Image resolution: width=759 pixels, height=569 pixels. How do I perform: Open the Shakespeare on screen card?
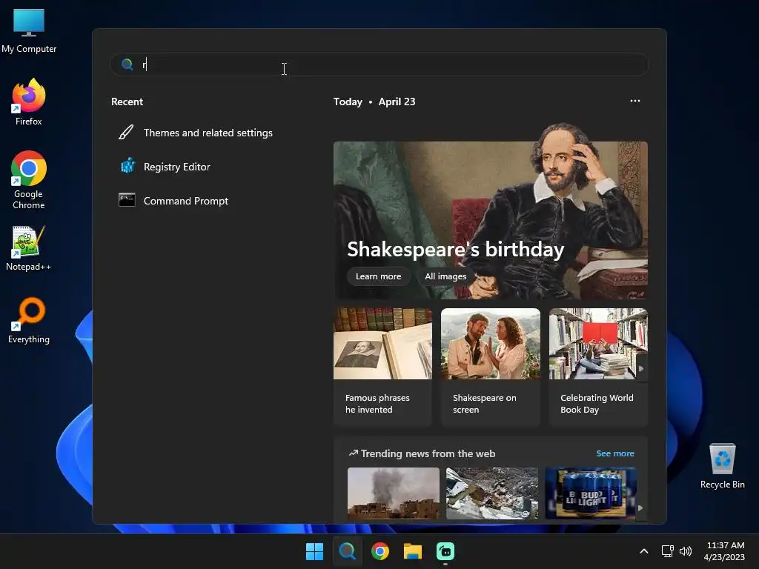point(491,367)
